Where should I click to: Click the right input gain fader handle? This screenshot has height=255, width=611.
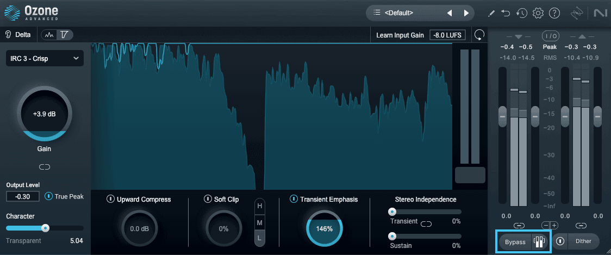click(535, 116)
